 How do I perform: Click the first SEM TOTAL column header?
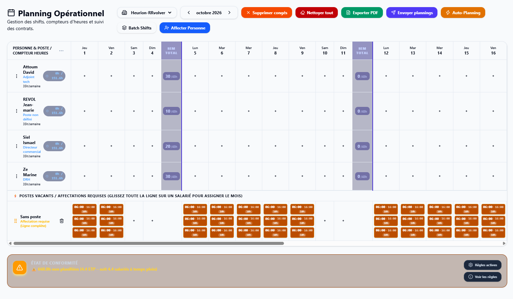click(x=171, y=51)
